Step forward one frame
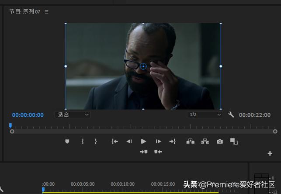This screenshot has height=194, width=281. coord(158,142)
